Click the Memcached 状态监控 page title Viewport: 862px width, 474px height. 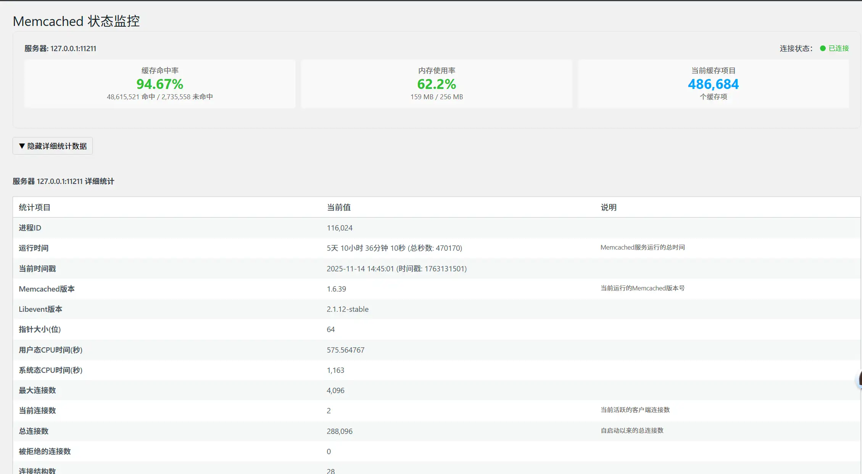point(76,21)
